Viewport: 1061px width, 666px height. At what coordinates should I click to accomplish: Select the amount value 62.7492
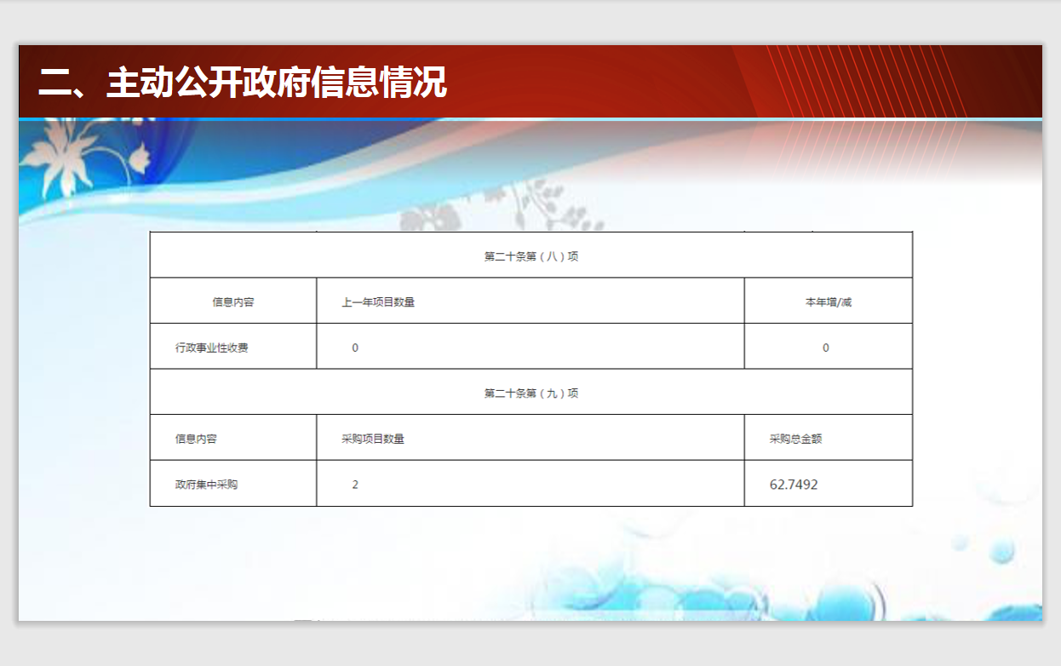[793, 485]
